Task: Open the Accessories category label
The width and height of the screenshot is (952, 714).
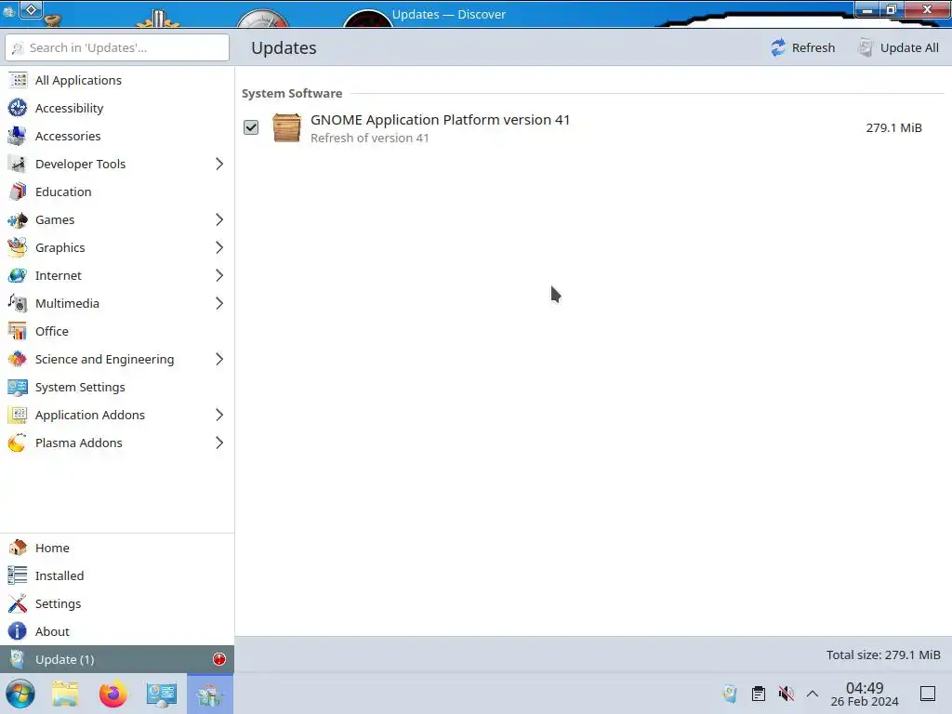Action: [x=68, y=136]
